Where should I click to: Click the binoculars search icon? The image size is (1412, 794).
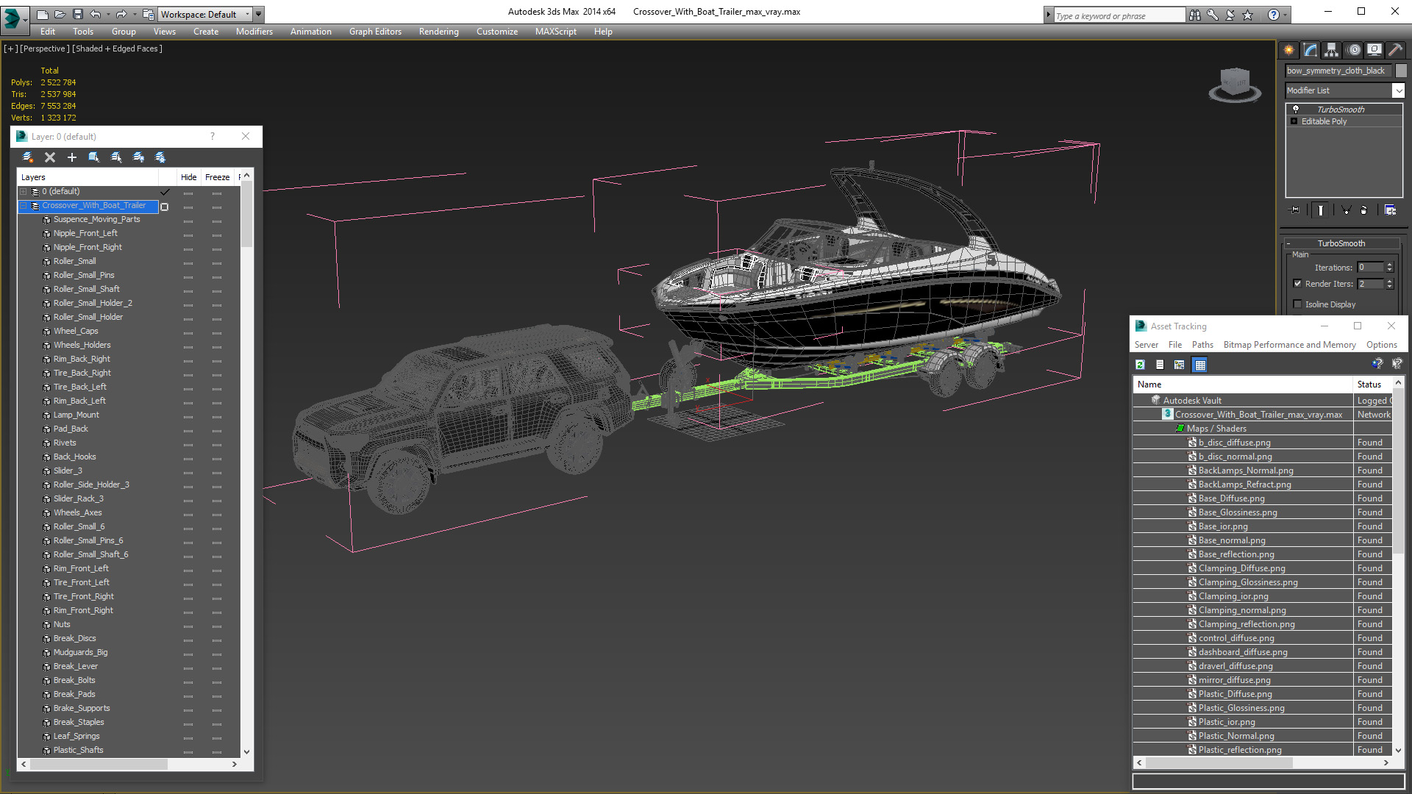[x=1195, y=15]
